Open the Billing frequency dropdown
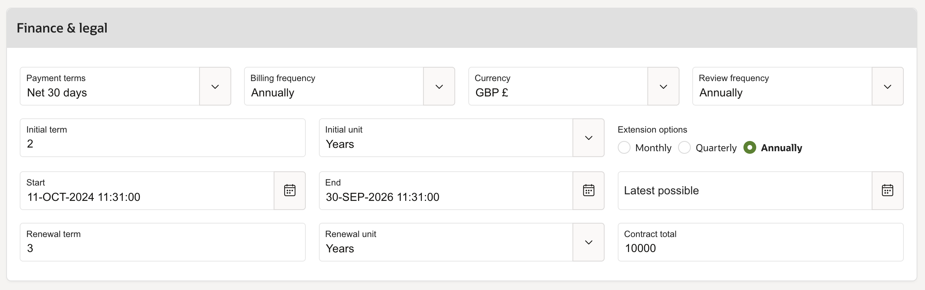The height and width of the screenshot is (290, 925). [439, 86]
